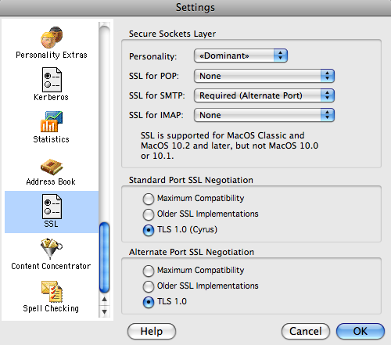This screenshot has height=345, width=391.
Task: Open the SSL for SMTP dropdown
Action: coord(264,95)
